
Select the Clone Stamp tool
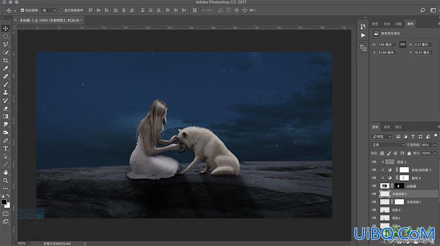6,92
